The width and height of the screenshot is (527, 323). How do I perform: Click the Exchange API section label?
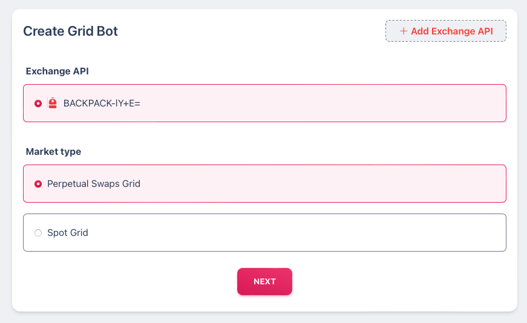point(57,71)
